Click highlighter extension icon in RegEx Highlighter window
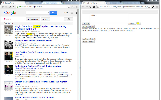 153,7
